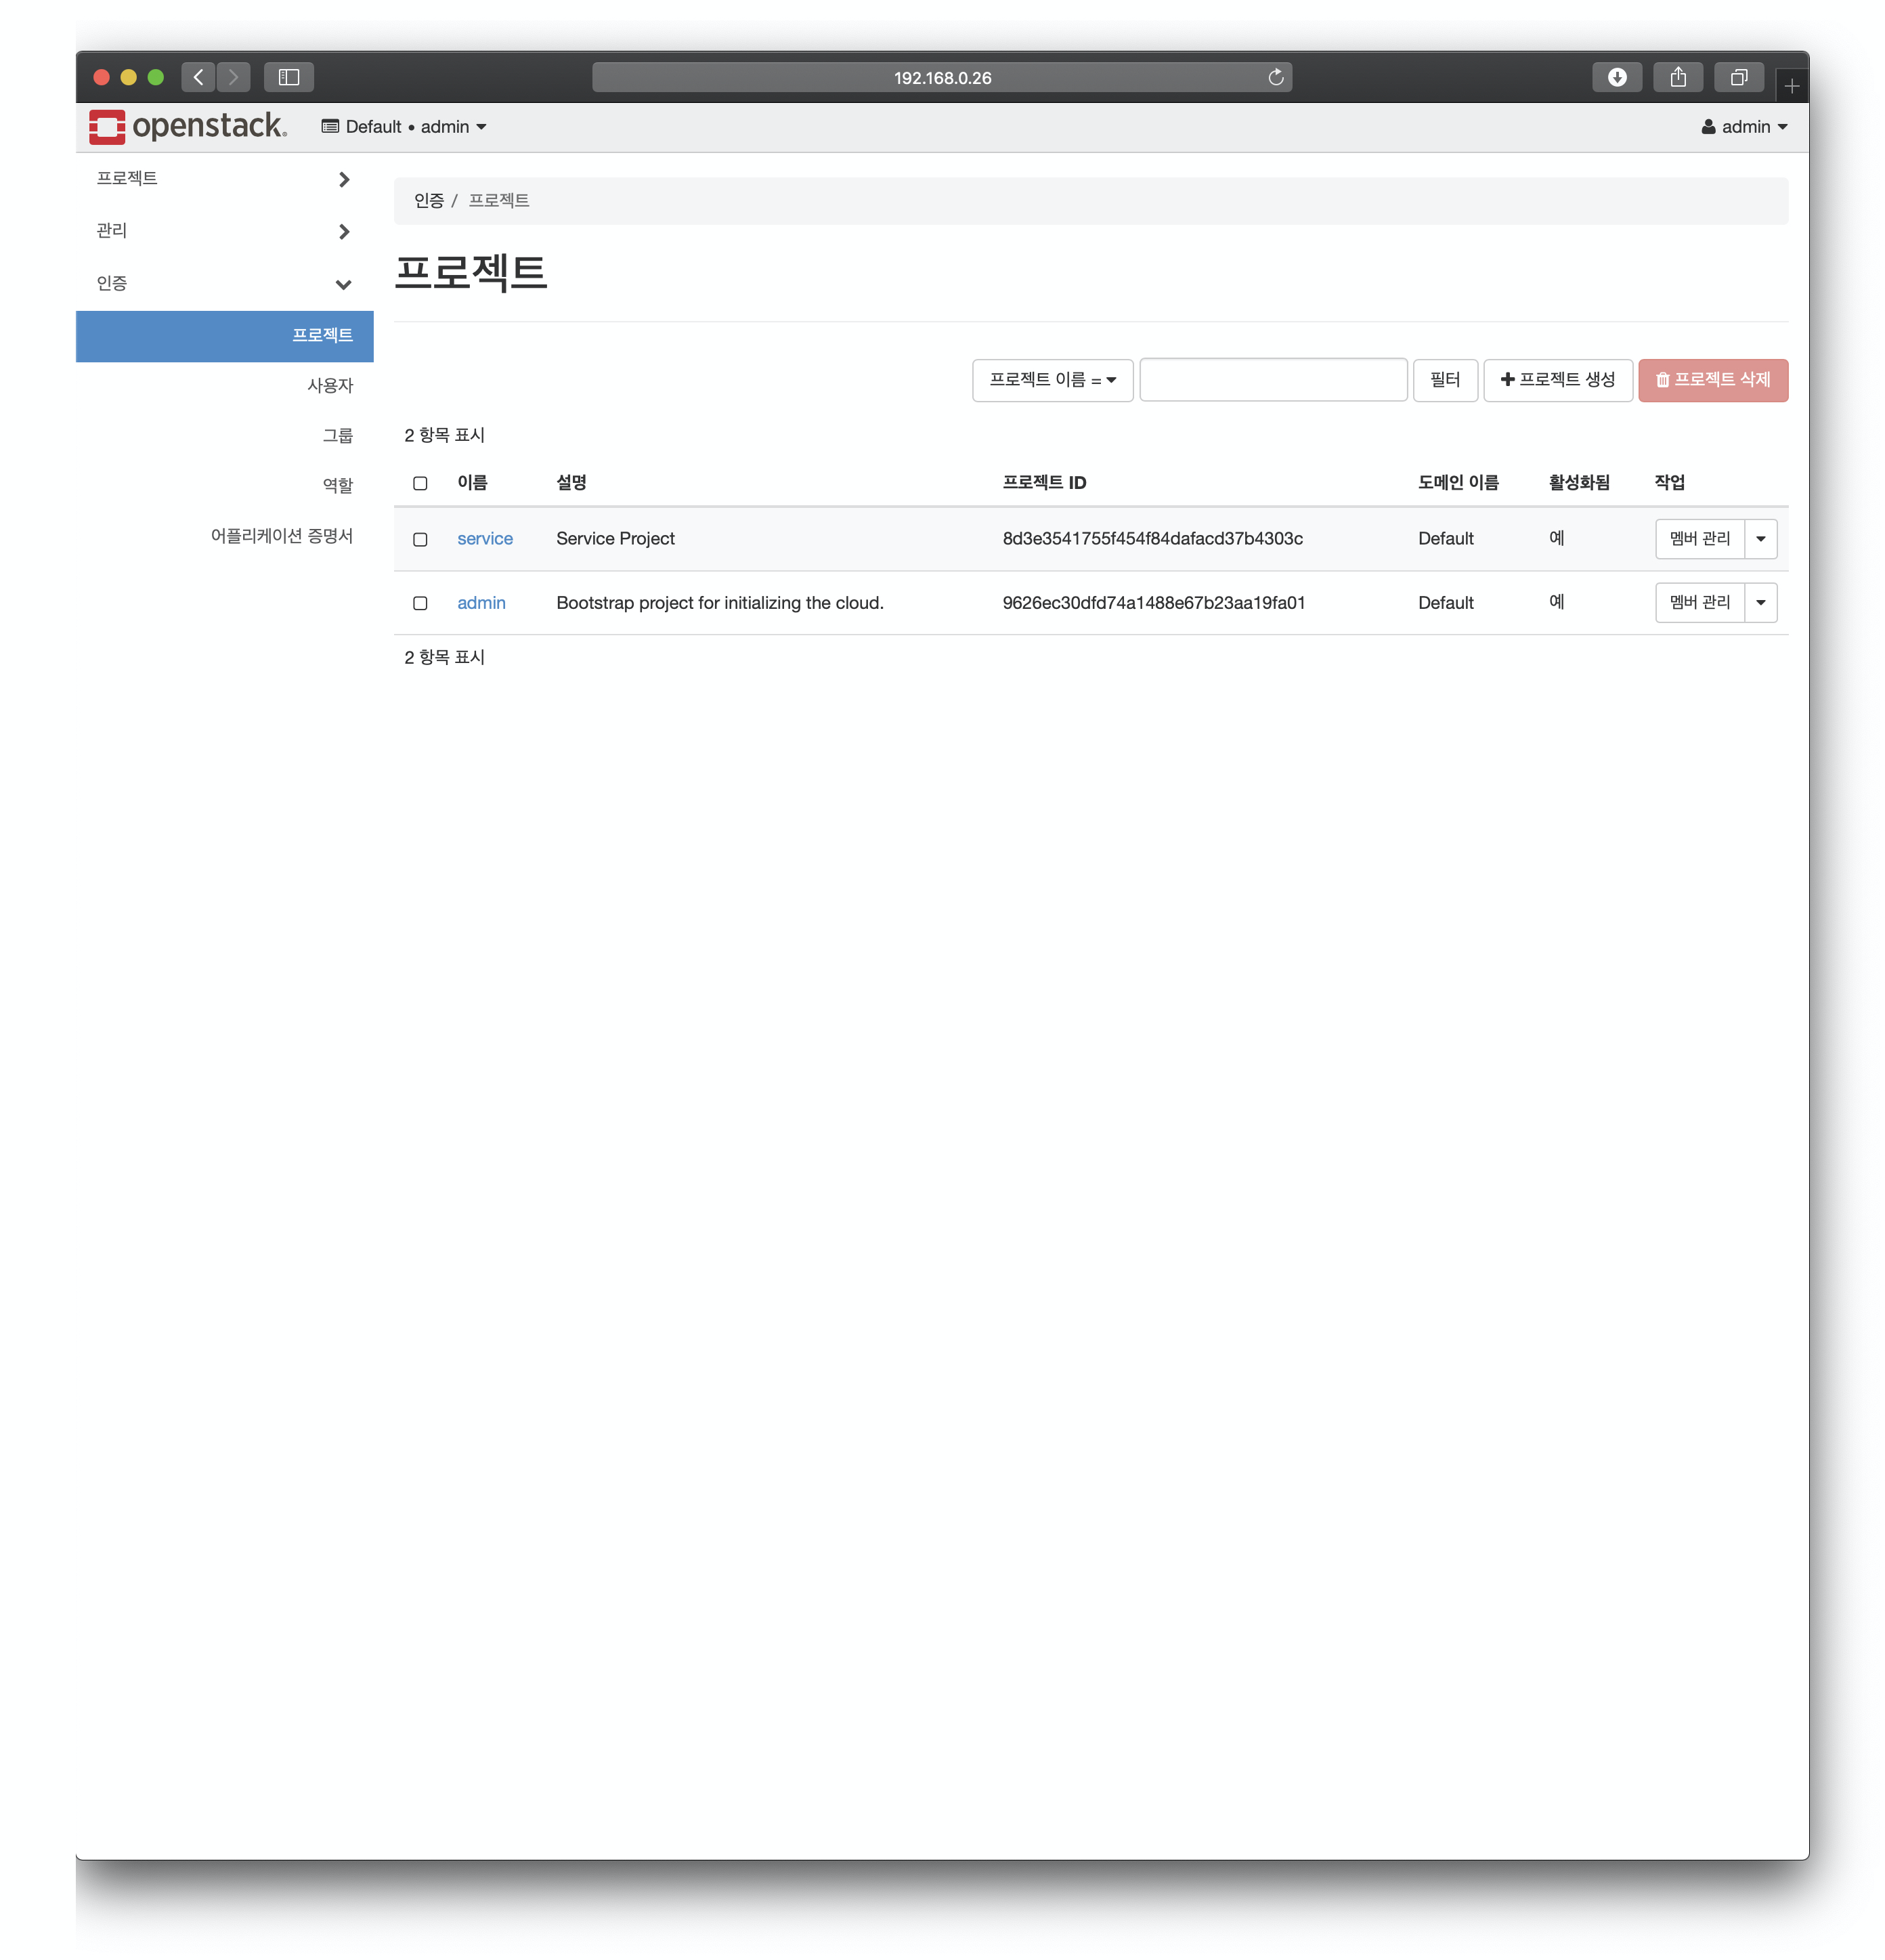Select the service project checkbox

coord(420,540)
